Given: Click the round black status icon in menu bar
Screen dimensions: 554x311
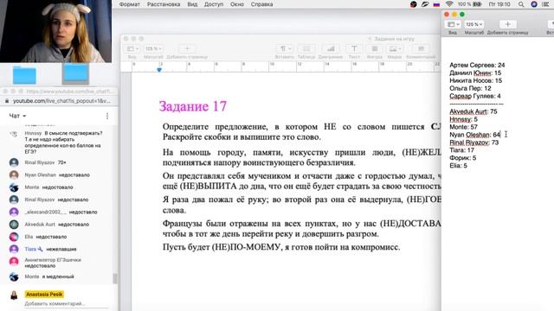Looking at the screenshot, I should [x=413, y=4].
